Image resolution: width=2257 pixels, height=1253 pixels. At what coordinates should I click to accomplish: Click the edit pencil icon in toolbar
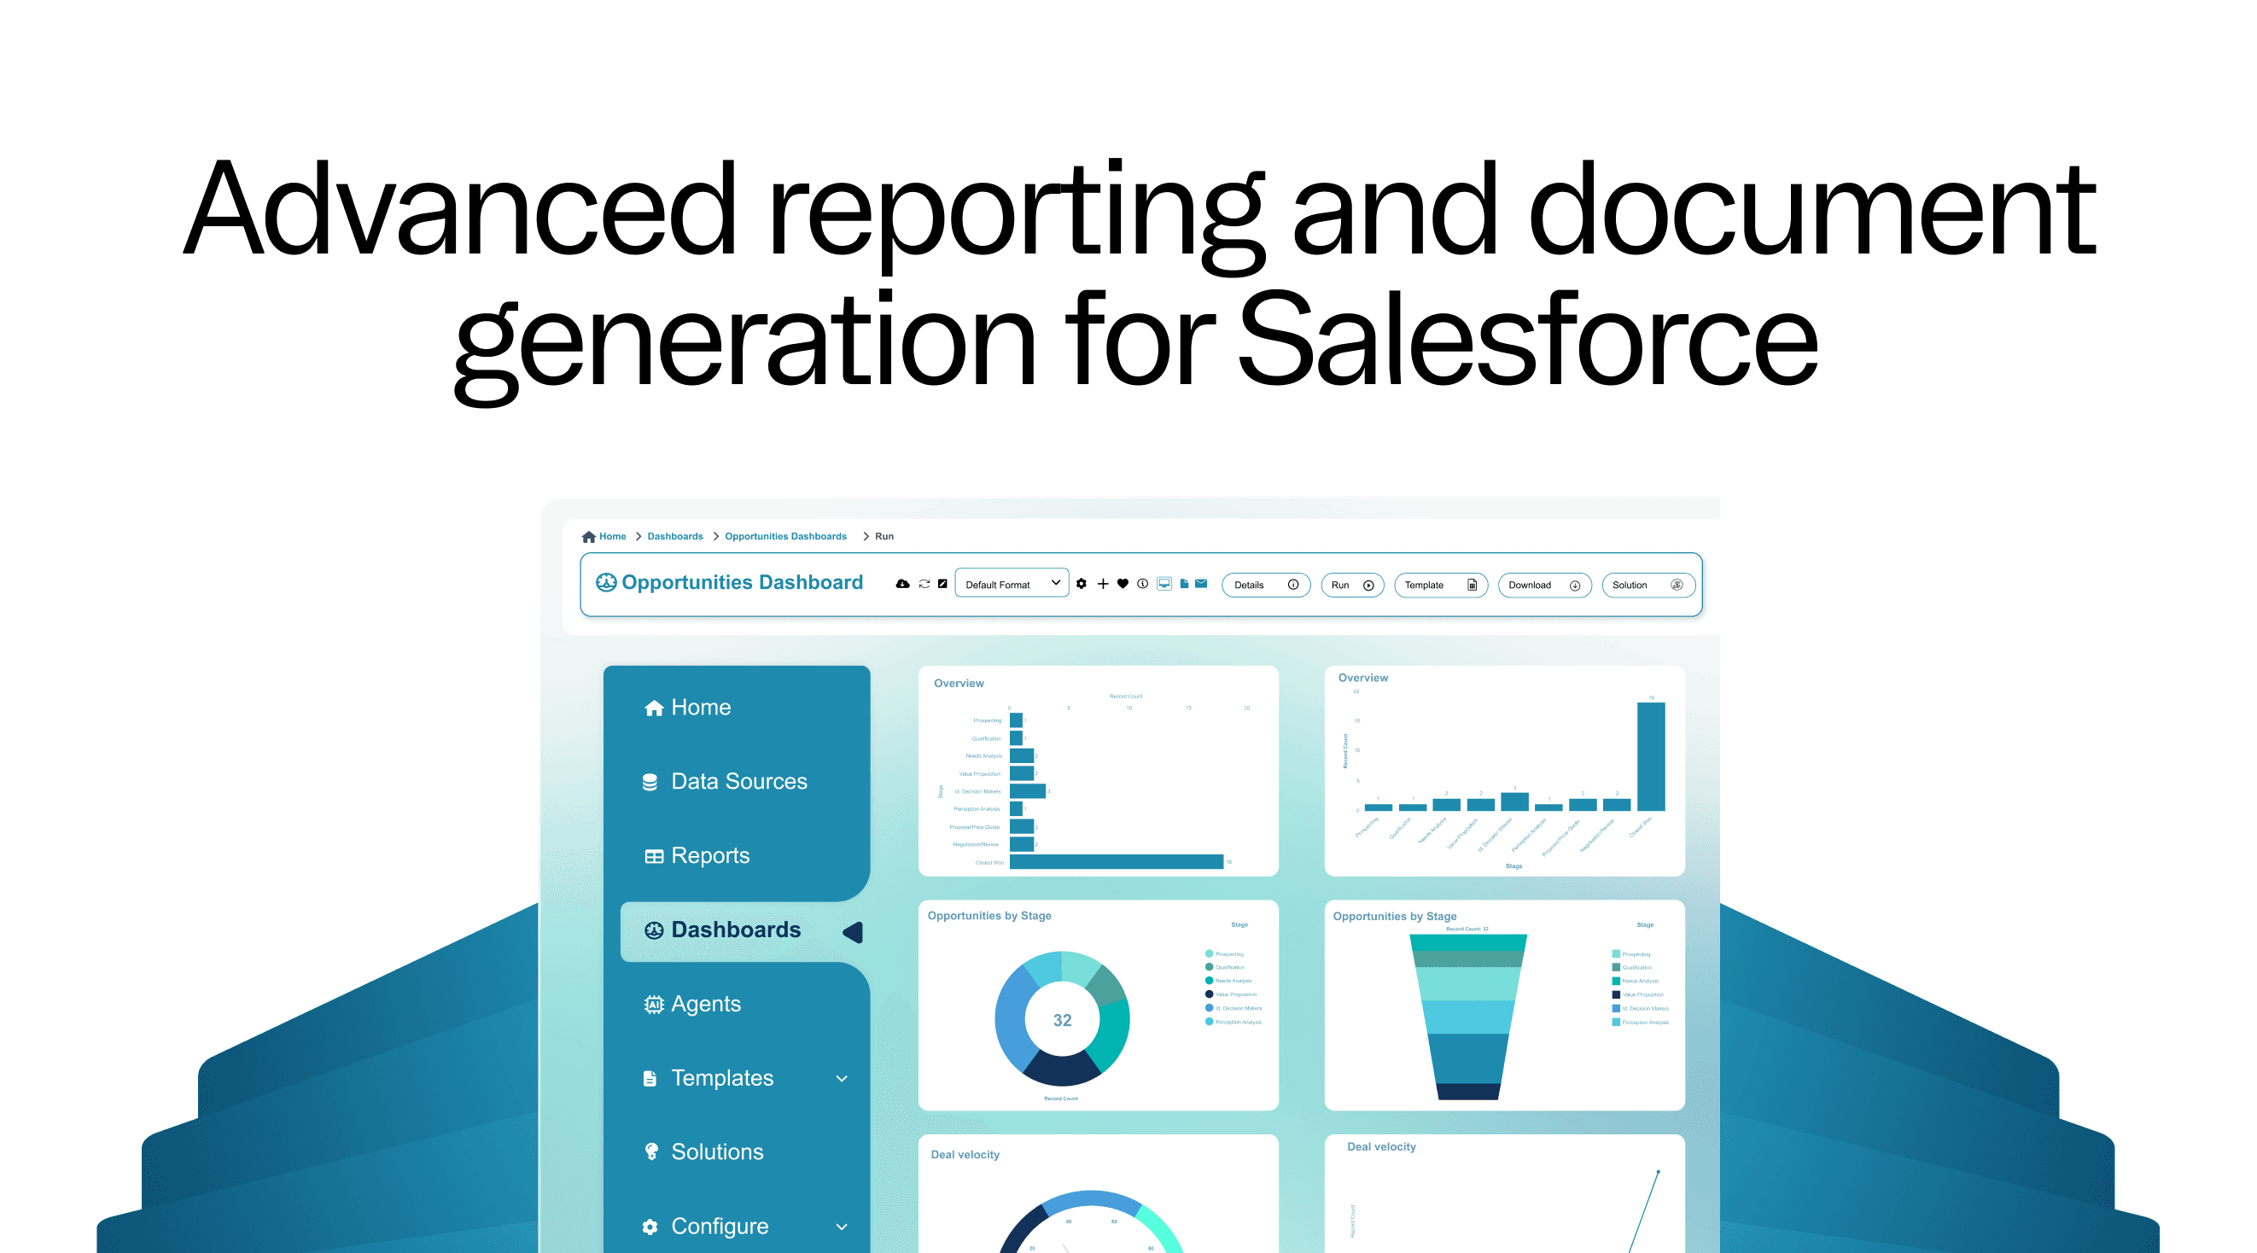pyautogui.click(x=942, y=585)
